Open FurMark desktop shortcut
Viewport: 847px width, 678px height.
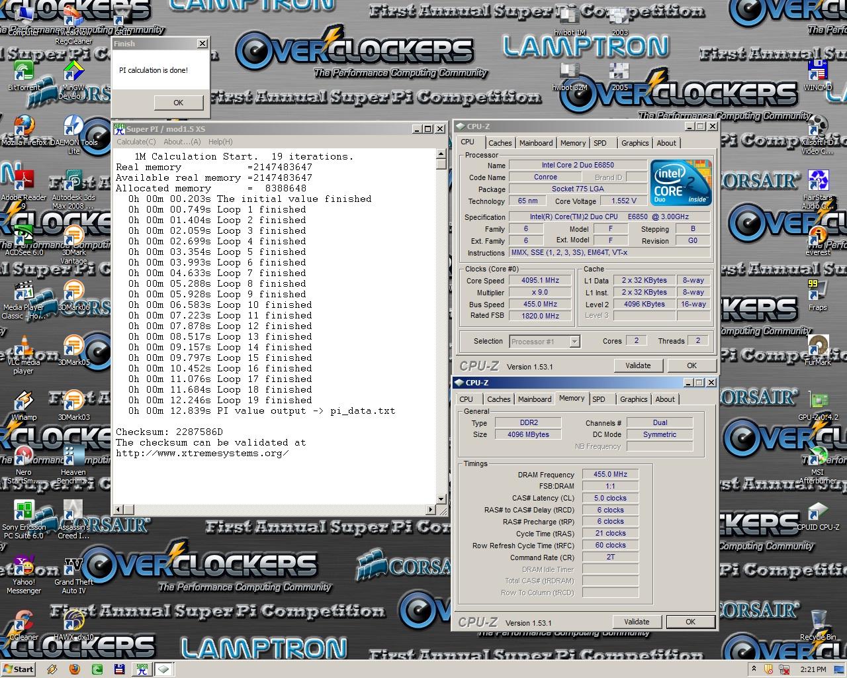coord(818,350)
